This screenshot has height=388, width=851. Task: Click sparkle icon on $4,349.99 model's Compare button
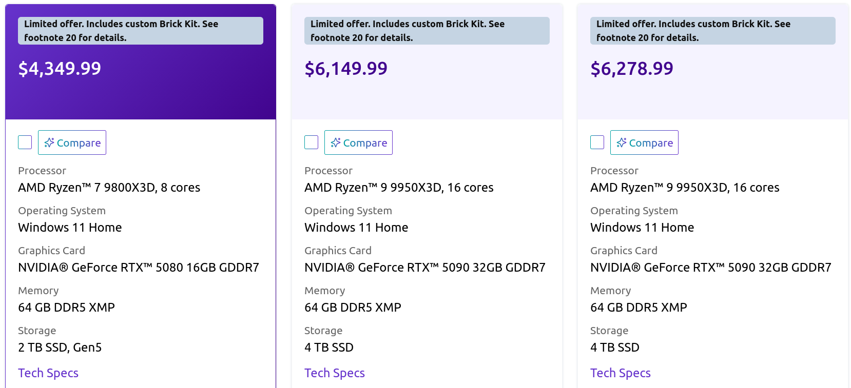click(49, 142)
